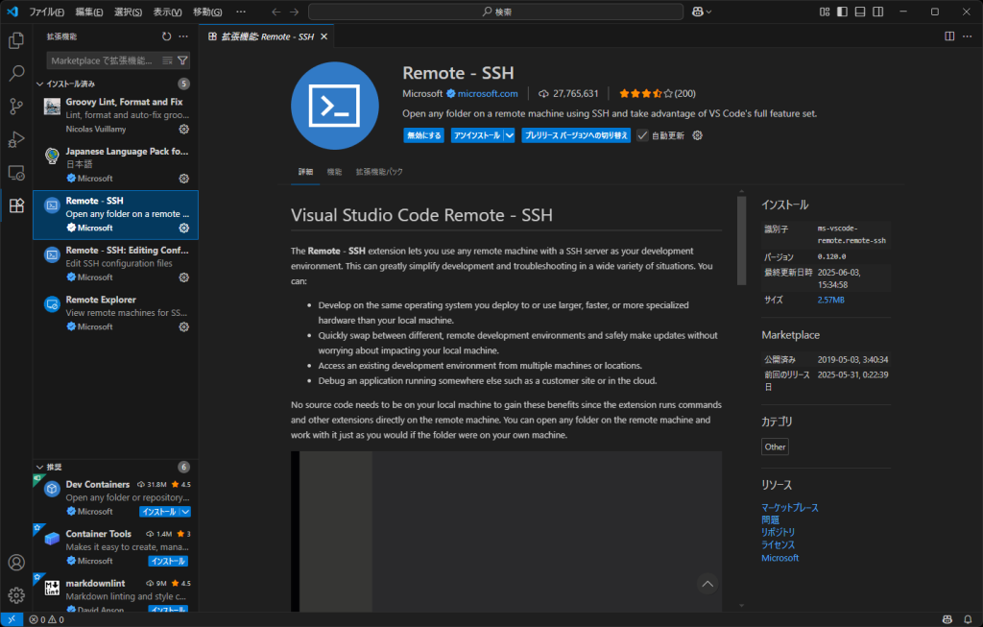Open the Dev Containers install dropdown arrow
Screen dimensions: 983x627
point(185,512)
